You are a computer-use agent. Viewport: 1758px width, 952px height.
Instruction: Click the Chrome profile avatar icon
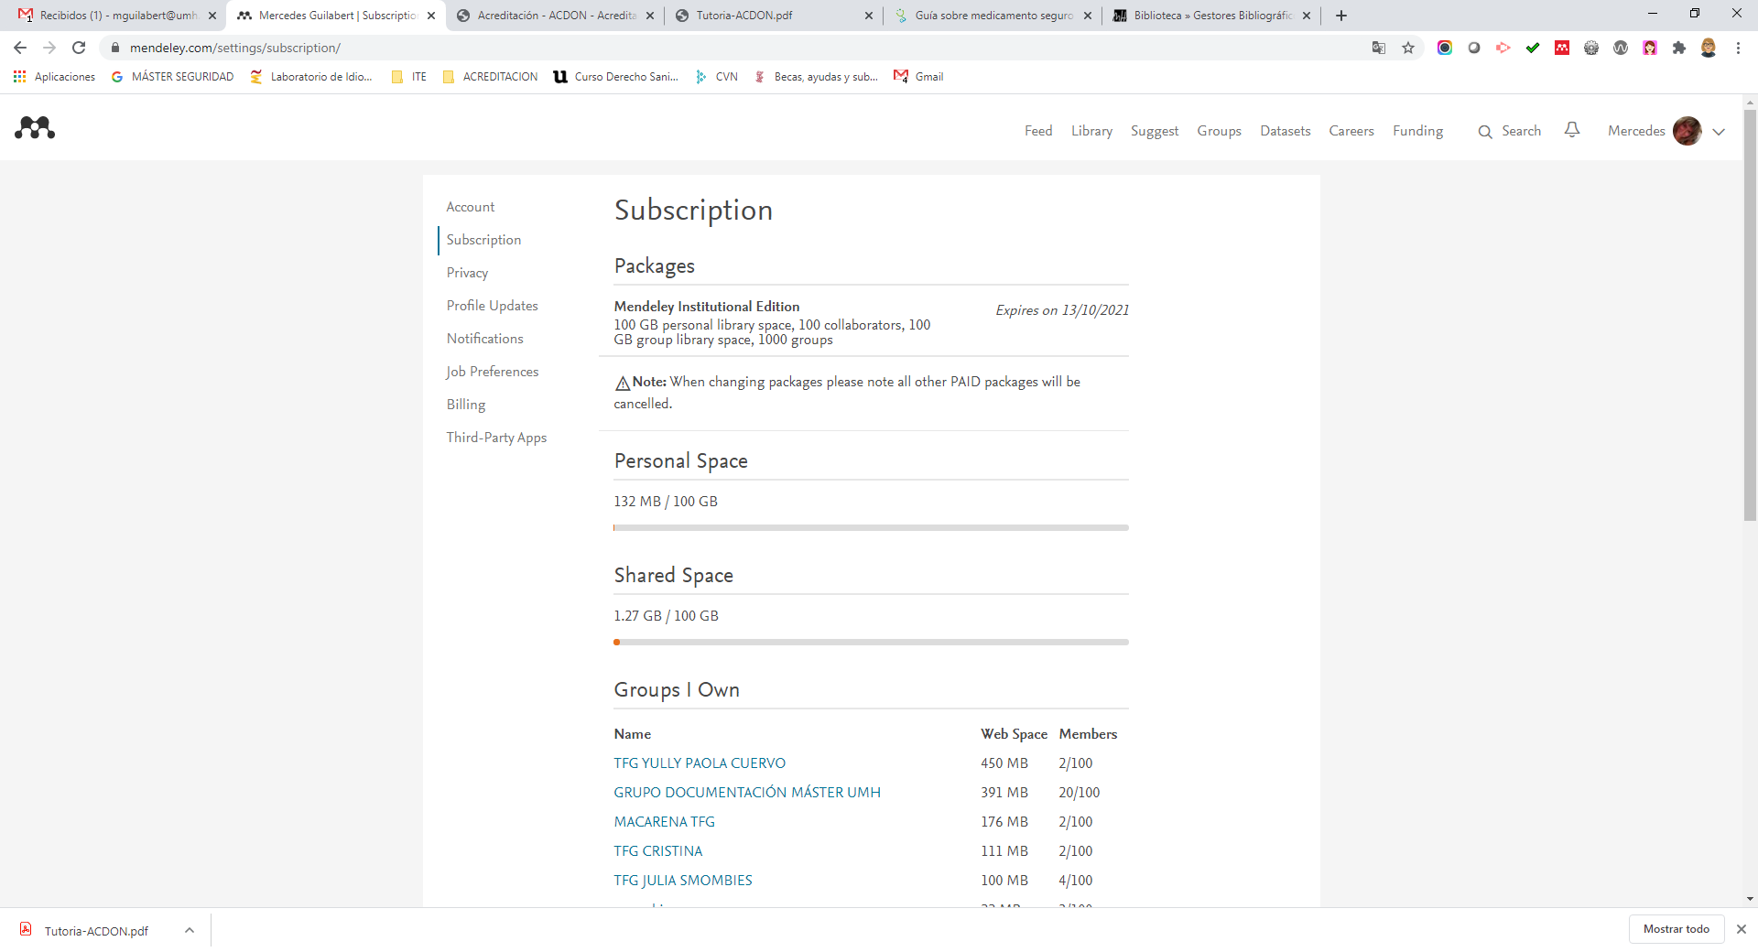1709,48
